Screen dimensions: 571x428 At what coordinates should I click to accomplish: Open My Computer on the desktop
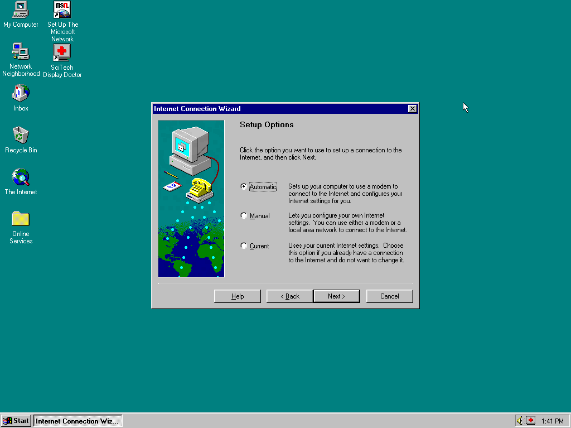pos(21,14)
